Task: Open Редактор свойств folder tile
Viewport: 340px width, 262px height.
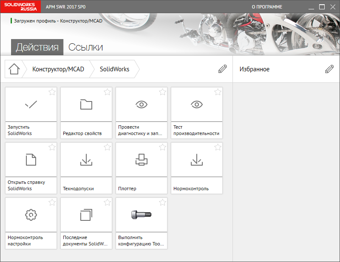Action: coord(86,104)
